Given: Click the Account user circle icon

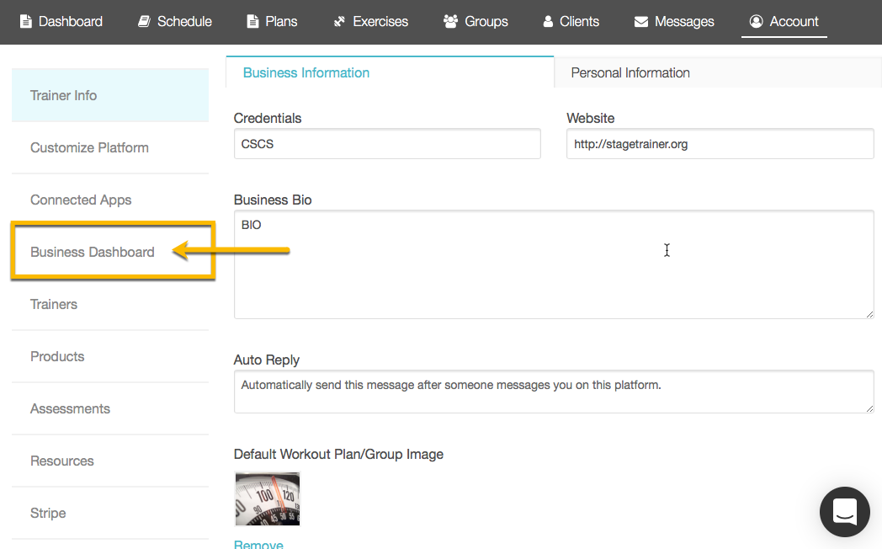Looking at the screenshot, I should [x=756, y=21].
